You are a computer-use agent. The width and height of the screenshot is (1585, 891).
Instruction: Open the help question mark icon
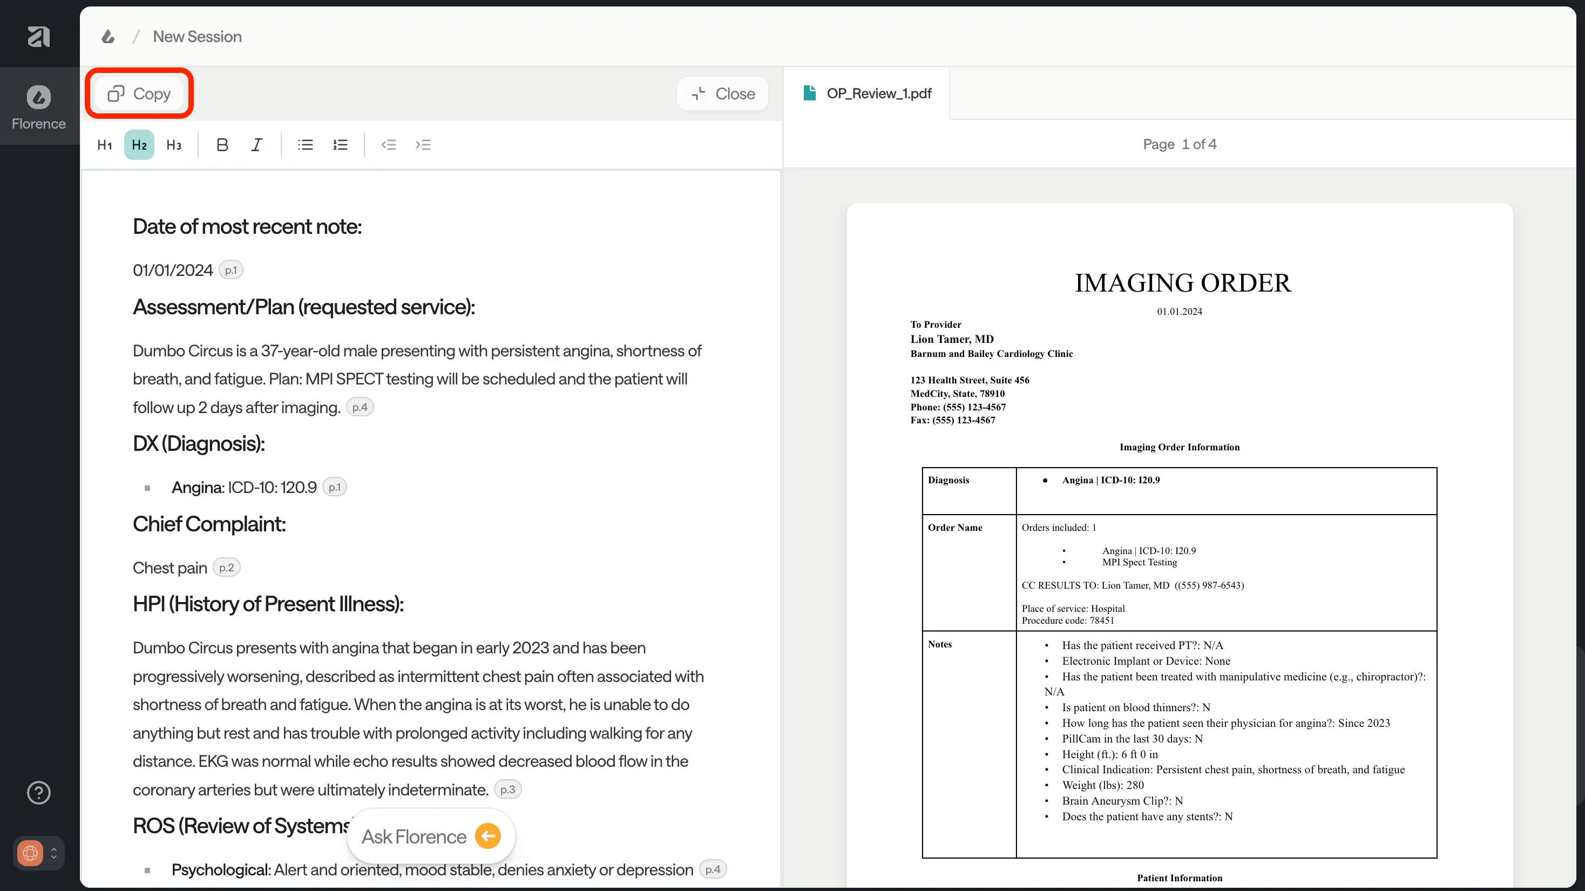(39, 793)
